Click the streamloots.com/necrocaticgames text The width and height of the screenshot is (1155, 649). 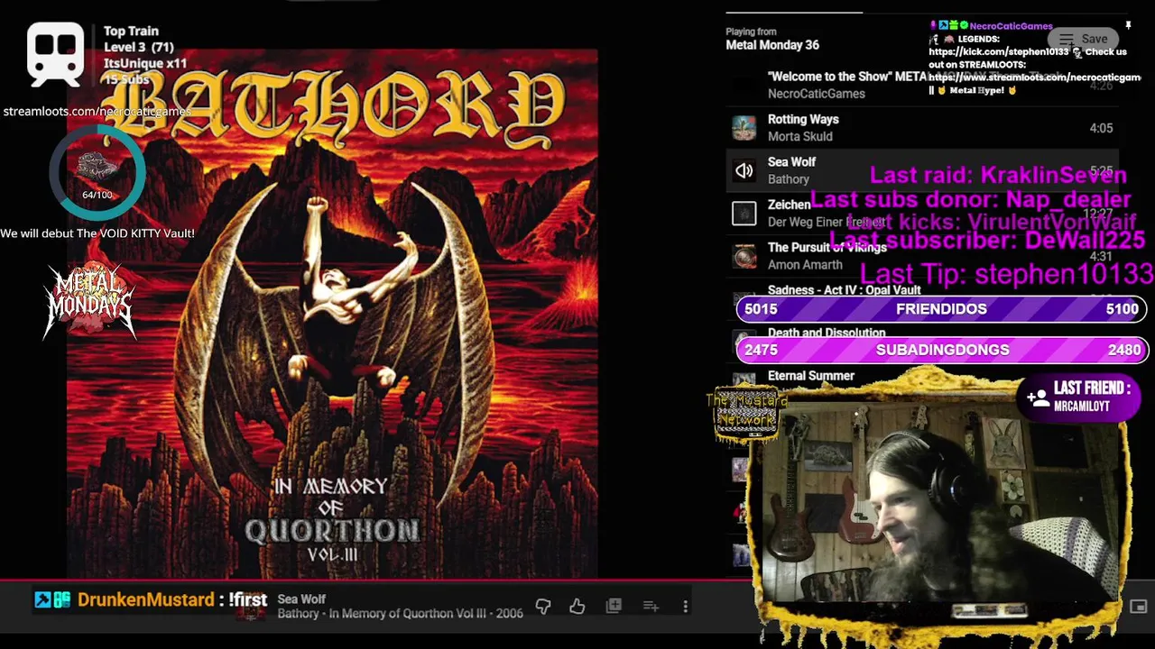97,112
